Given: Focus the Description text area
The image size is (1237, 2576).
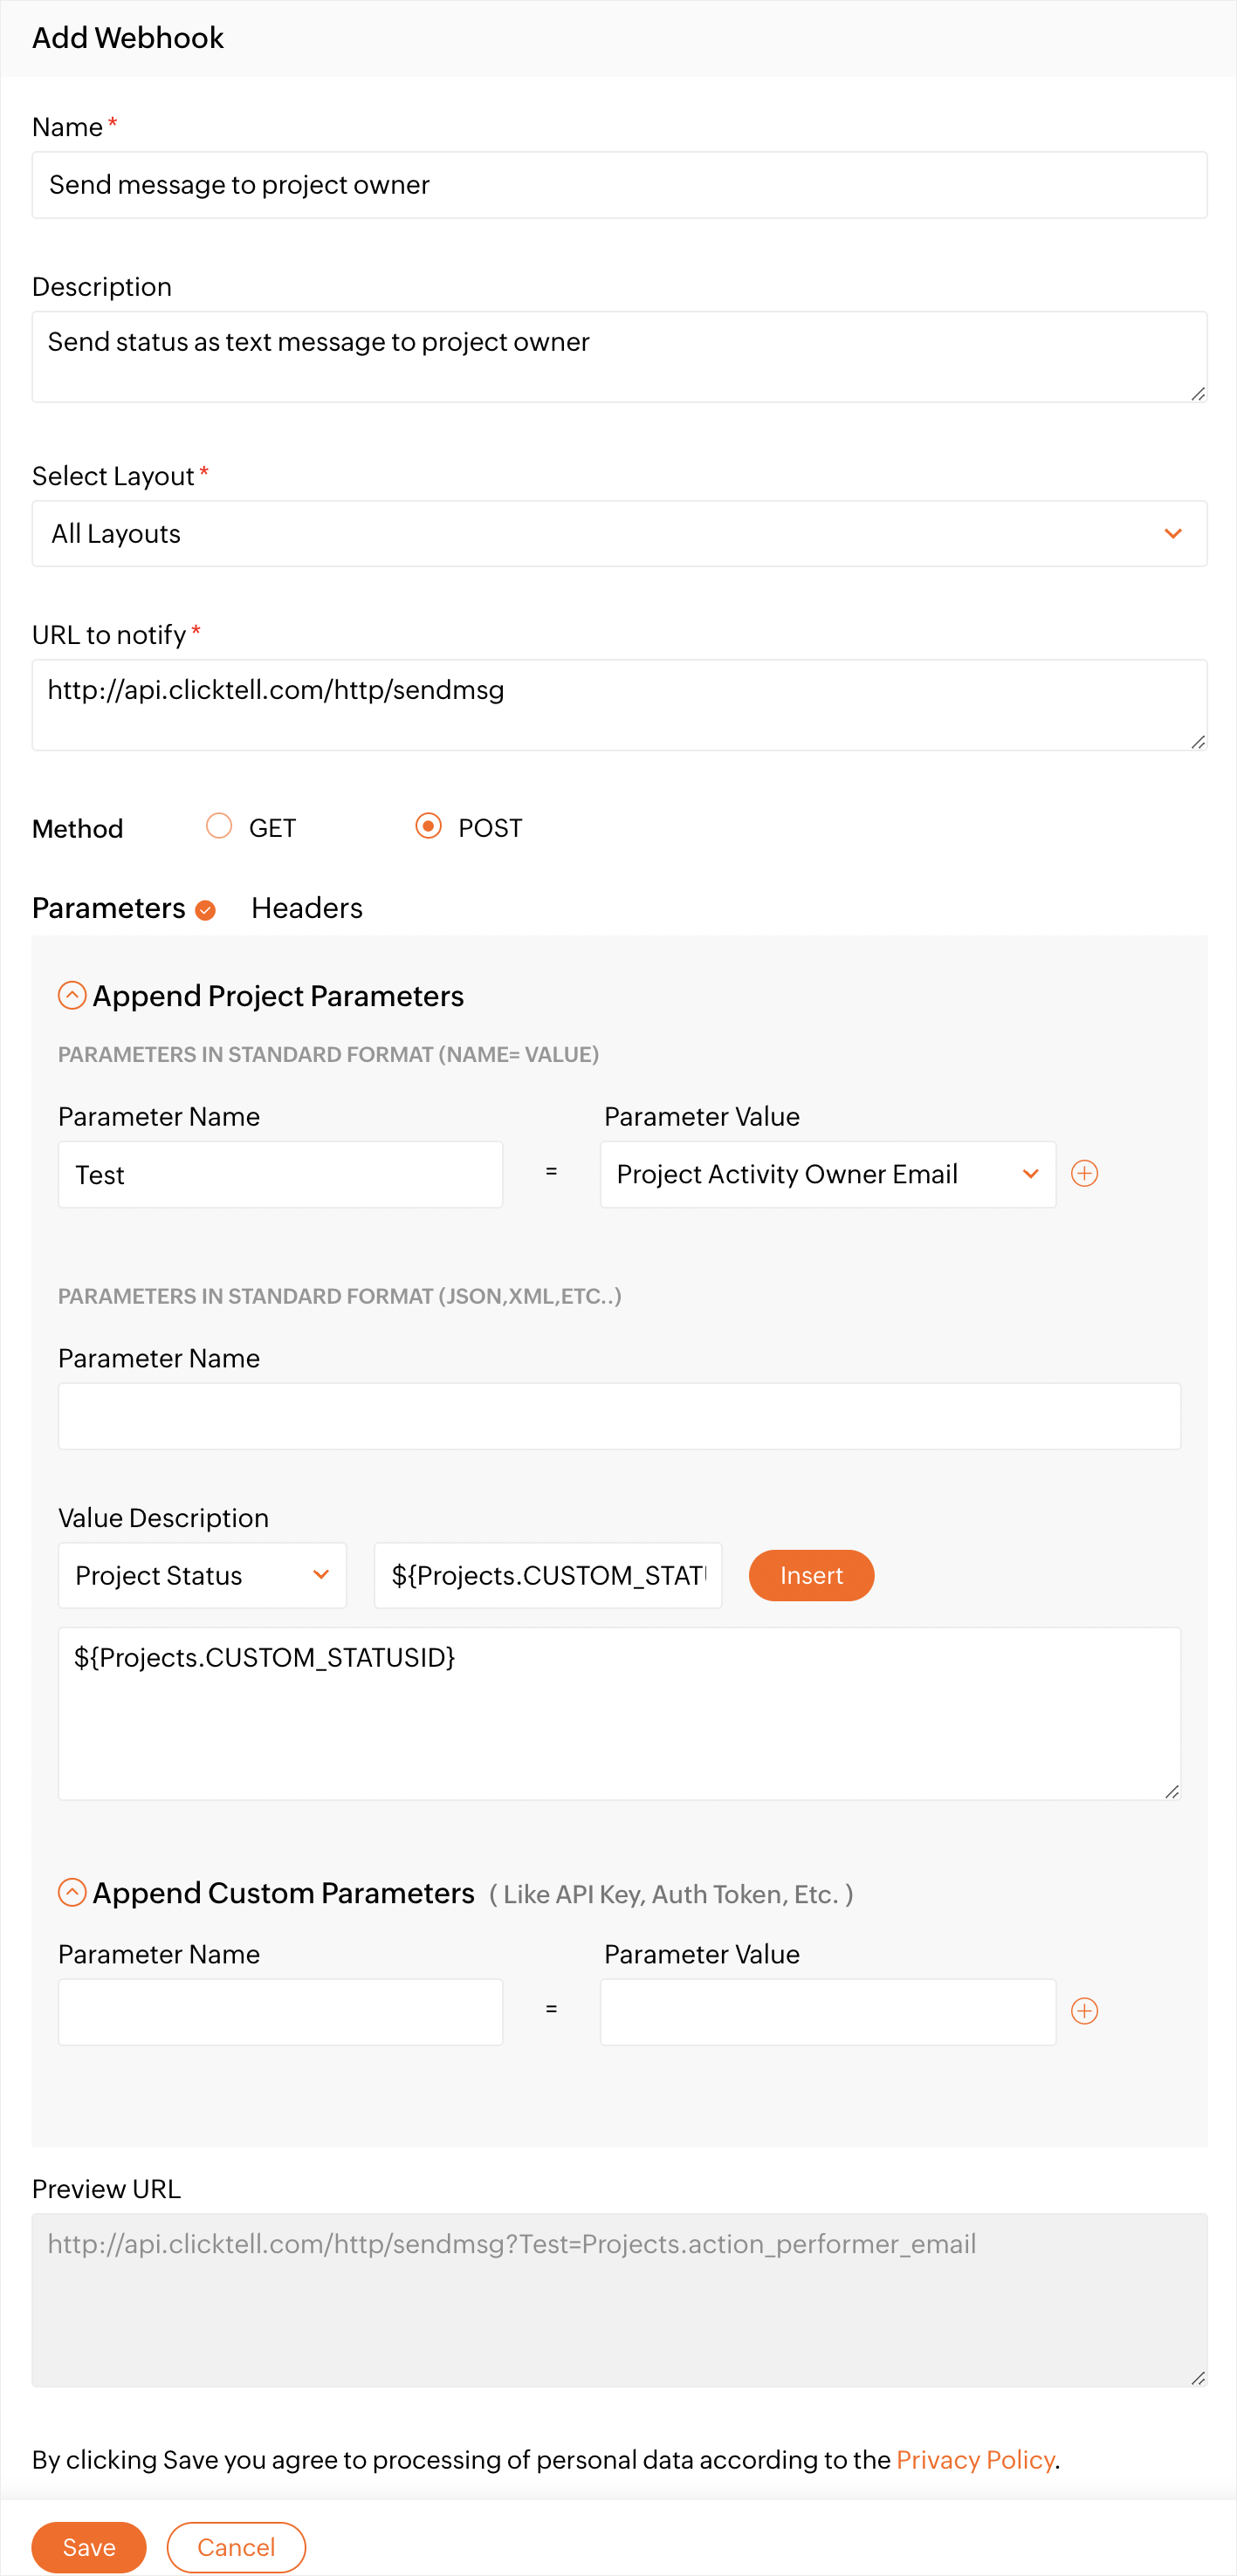Looking at the screenshot, I should click(x=618, y=356).
